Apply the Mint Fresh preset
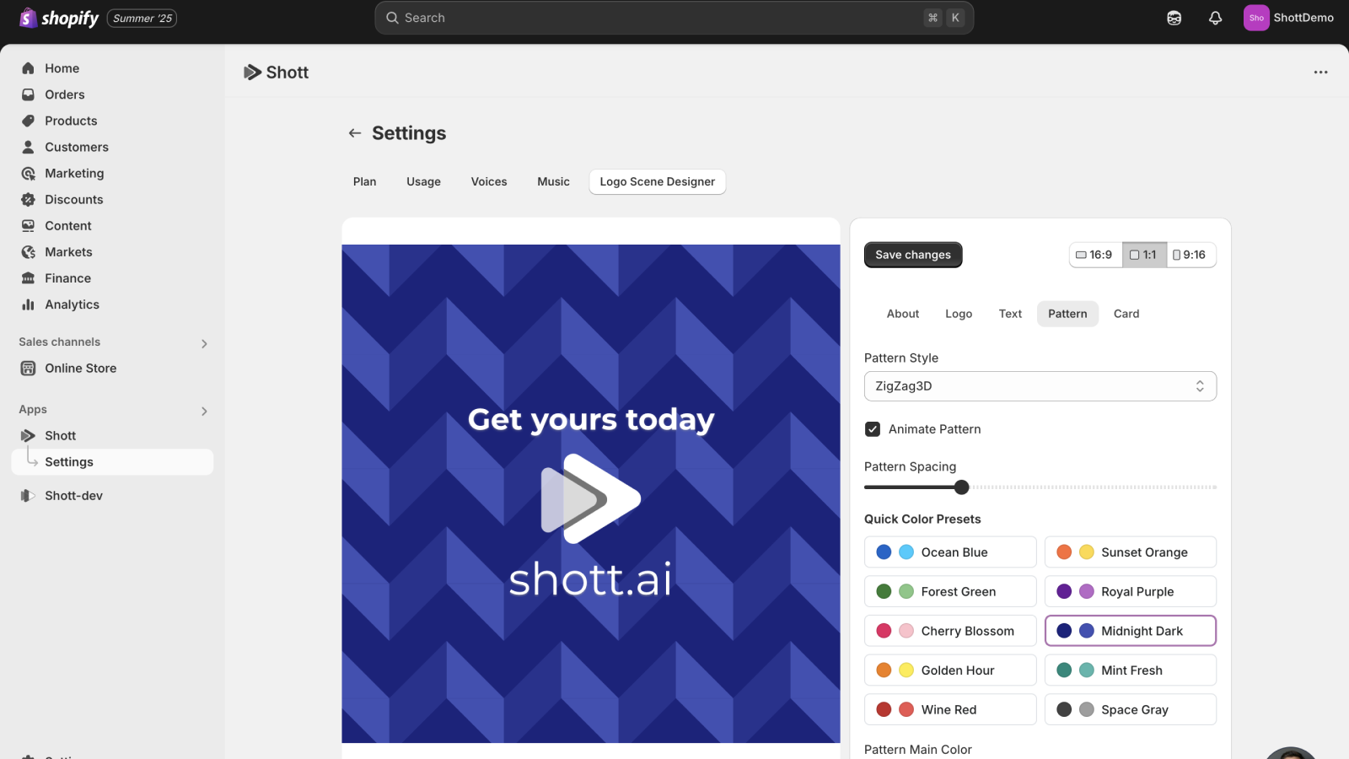The image size is (1349, 759). click(1131, 670)
